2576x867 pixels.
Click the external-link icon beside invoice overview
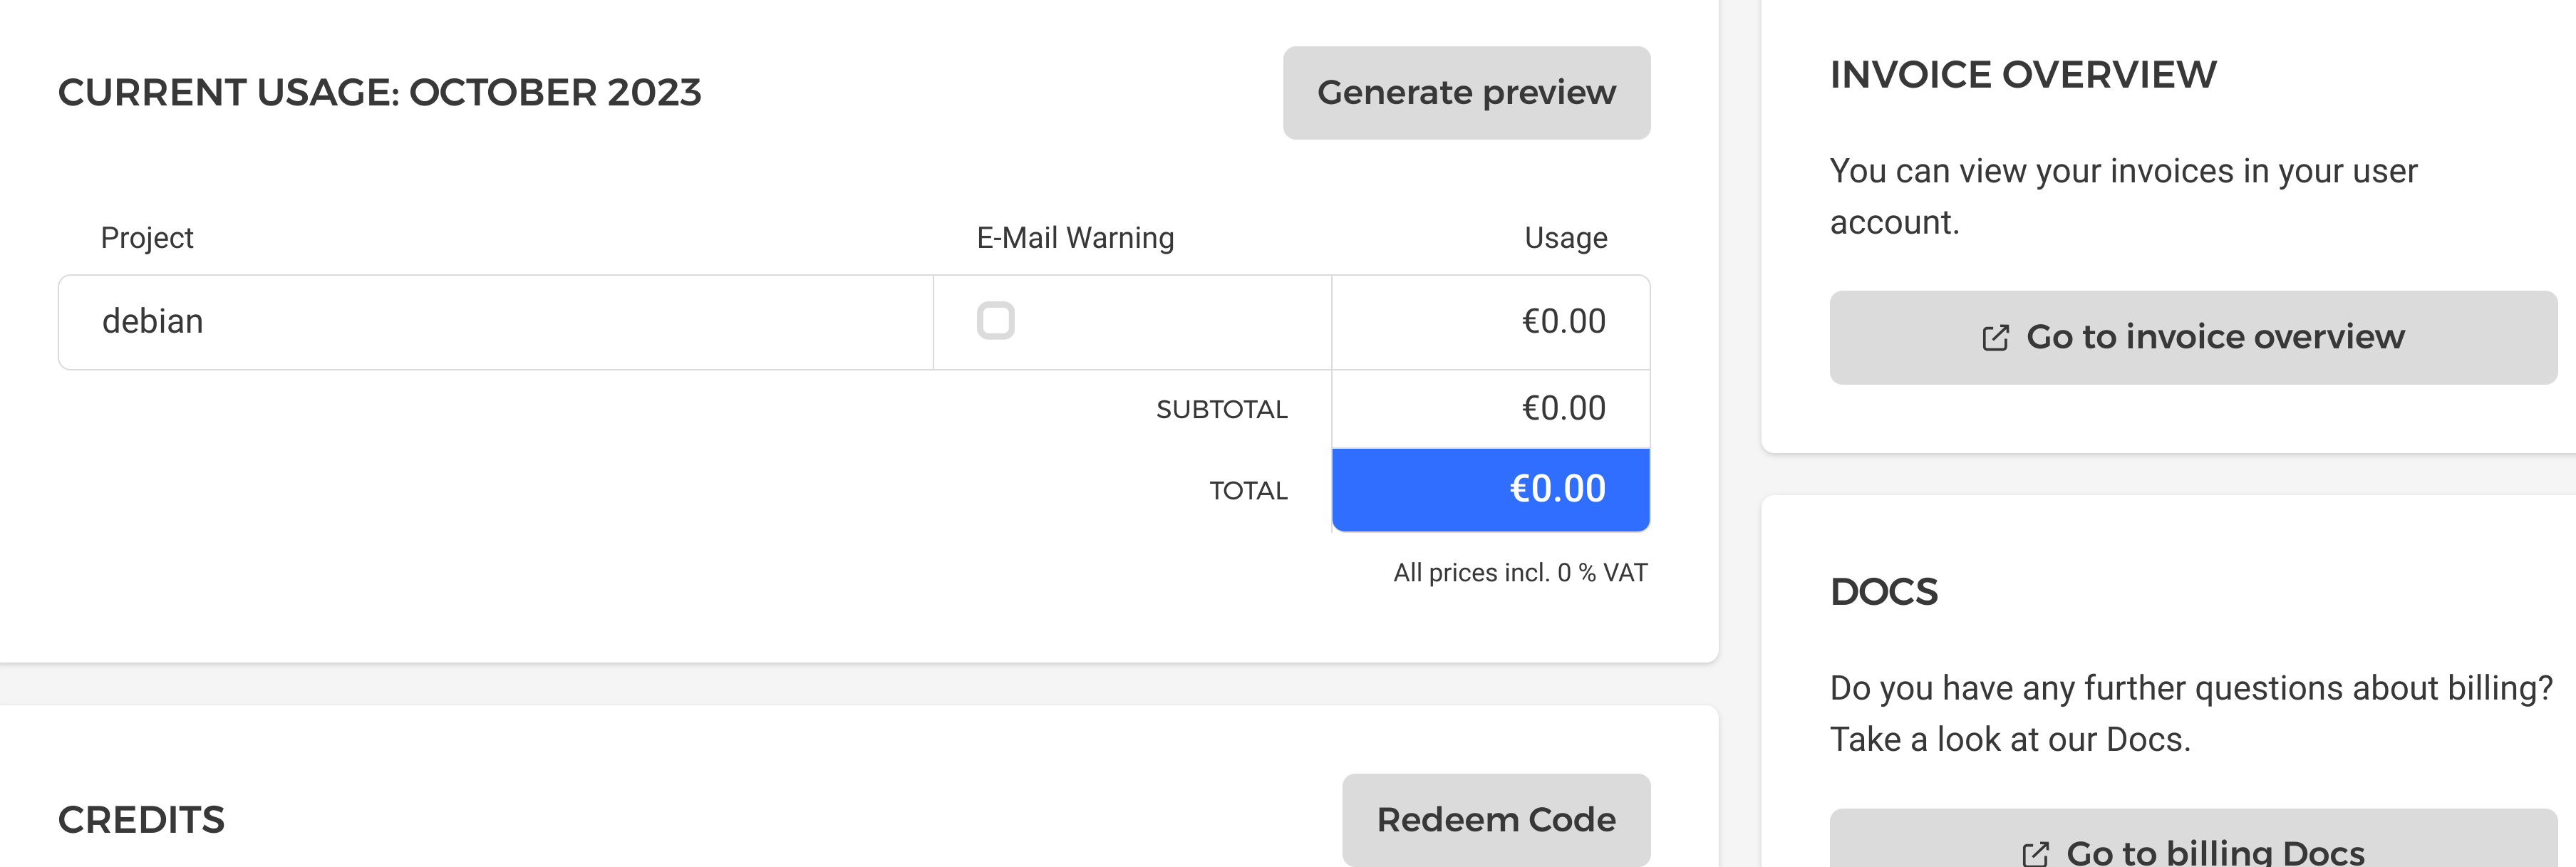pos(1995,338)
